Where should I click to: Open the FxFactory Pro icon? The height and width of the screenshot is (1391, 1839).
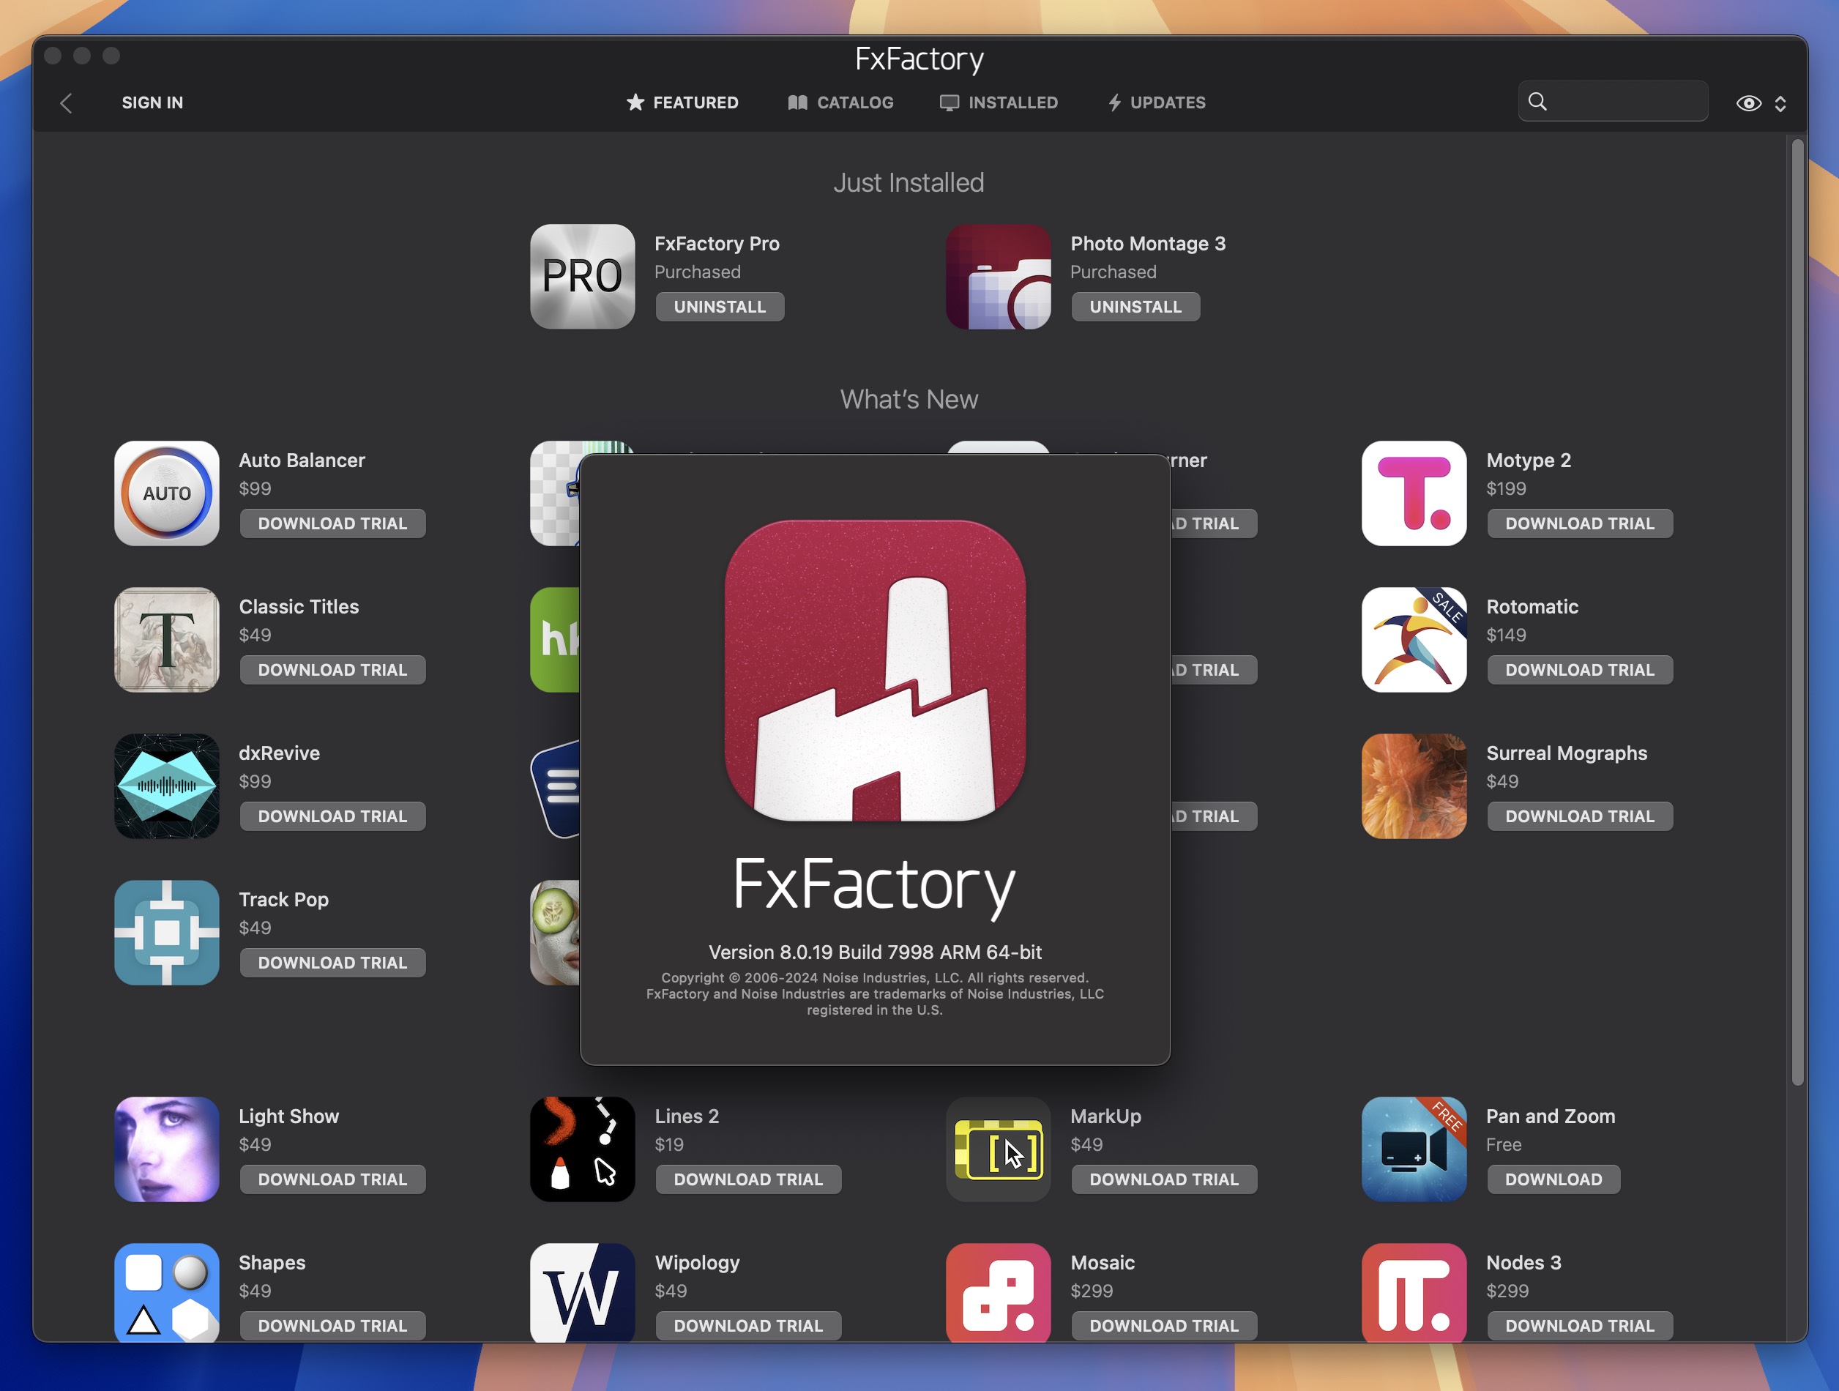[x=582, y=276]
